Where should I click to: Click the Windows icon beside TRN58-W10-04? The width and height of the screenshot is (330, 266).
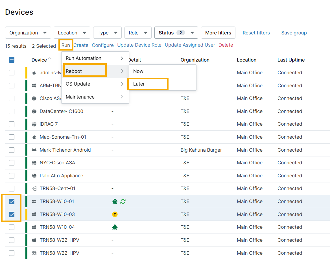[34, 227]
